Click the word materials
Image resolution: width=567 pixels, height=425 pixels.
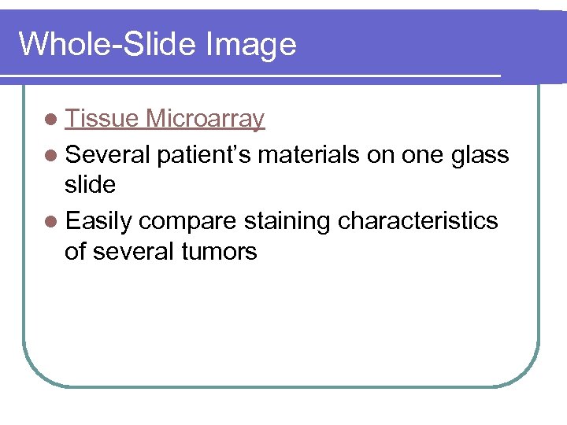click(309, 154)
